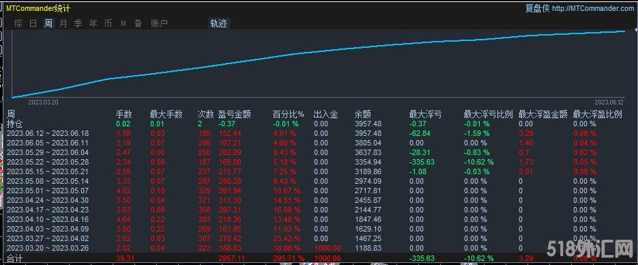Click the trade count 371
Image resolution: width=638 pixels, height=265 pixels.
point(204,200)
